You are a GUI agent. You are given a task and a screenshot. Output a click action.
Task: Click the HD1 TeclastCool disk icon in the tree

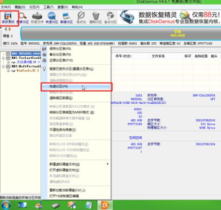pyautogui.click(x=8, y=58)
